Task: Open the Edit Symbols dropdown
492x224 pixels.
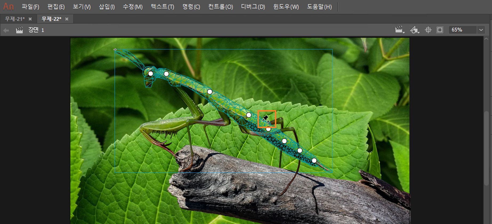Action: pos(414,30)
